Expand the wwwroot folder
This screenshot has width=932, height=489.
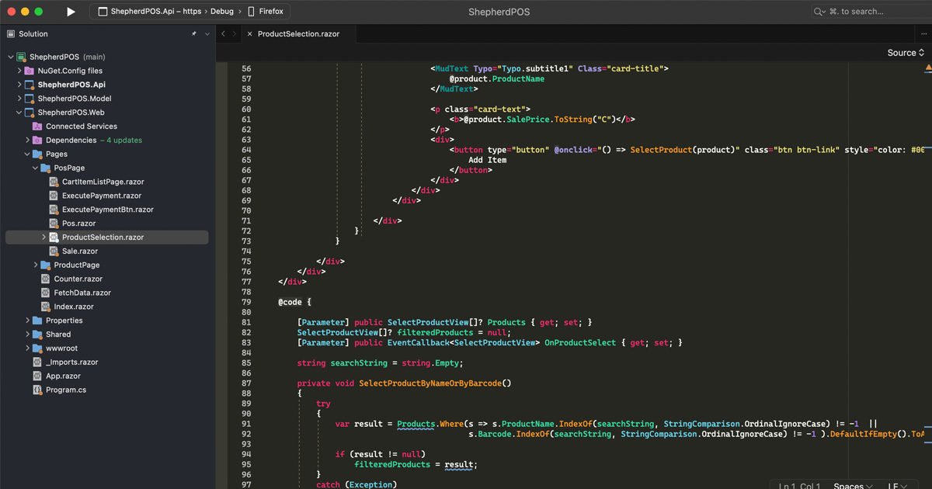pyautogui.click(x=28, y=349)
